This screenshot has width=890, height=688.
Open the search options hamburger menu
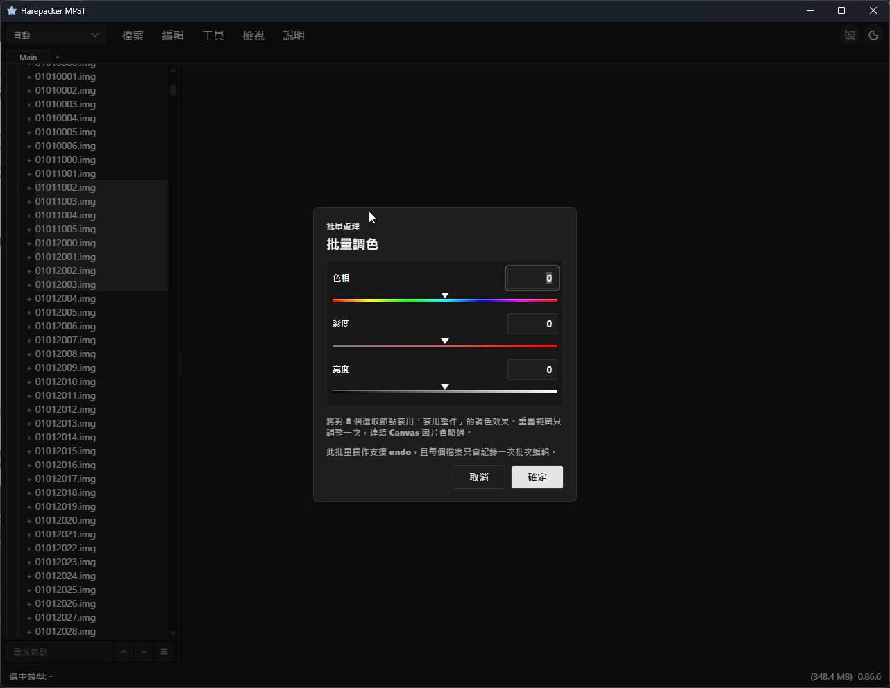coord(164,652)
